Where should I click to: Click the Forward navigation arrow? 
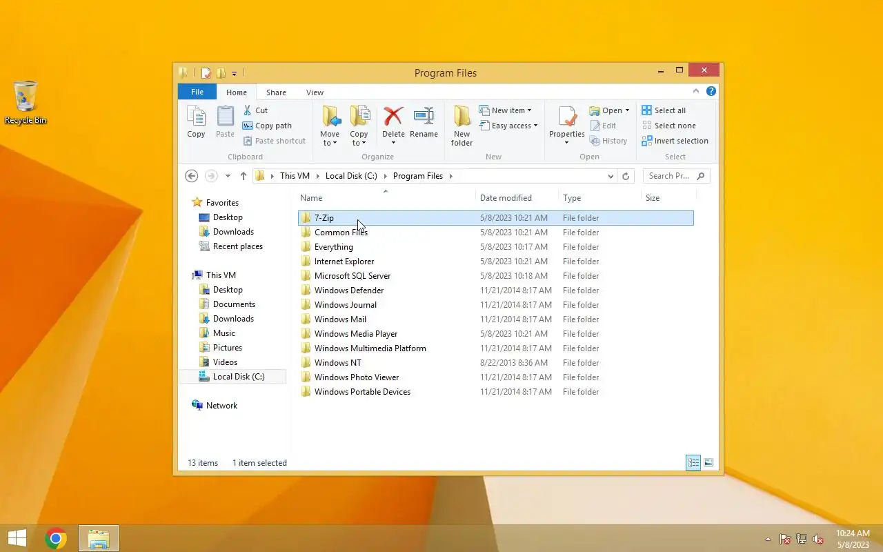click(x=212, y=176)
